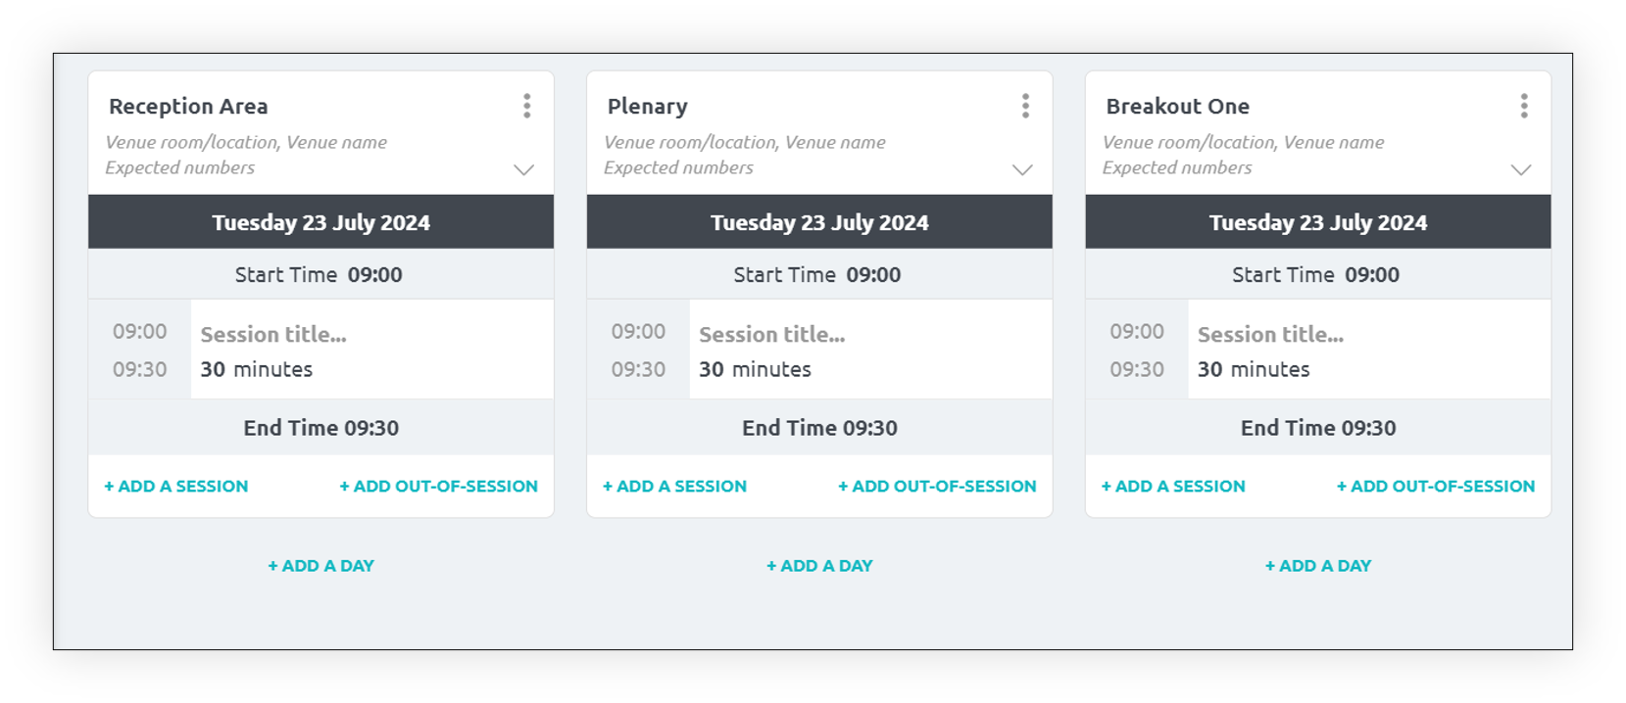
Task: Add an out-of-session to Plenary
Action: click(x=937, y=486)
